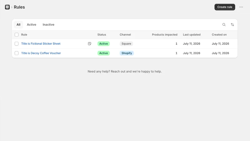Screen dimensions: 250x141
Task: Toggle the select-all rules checkbox
Action: [17, 35]
